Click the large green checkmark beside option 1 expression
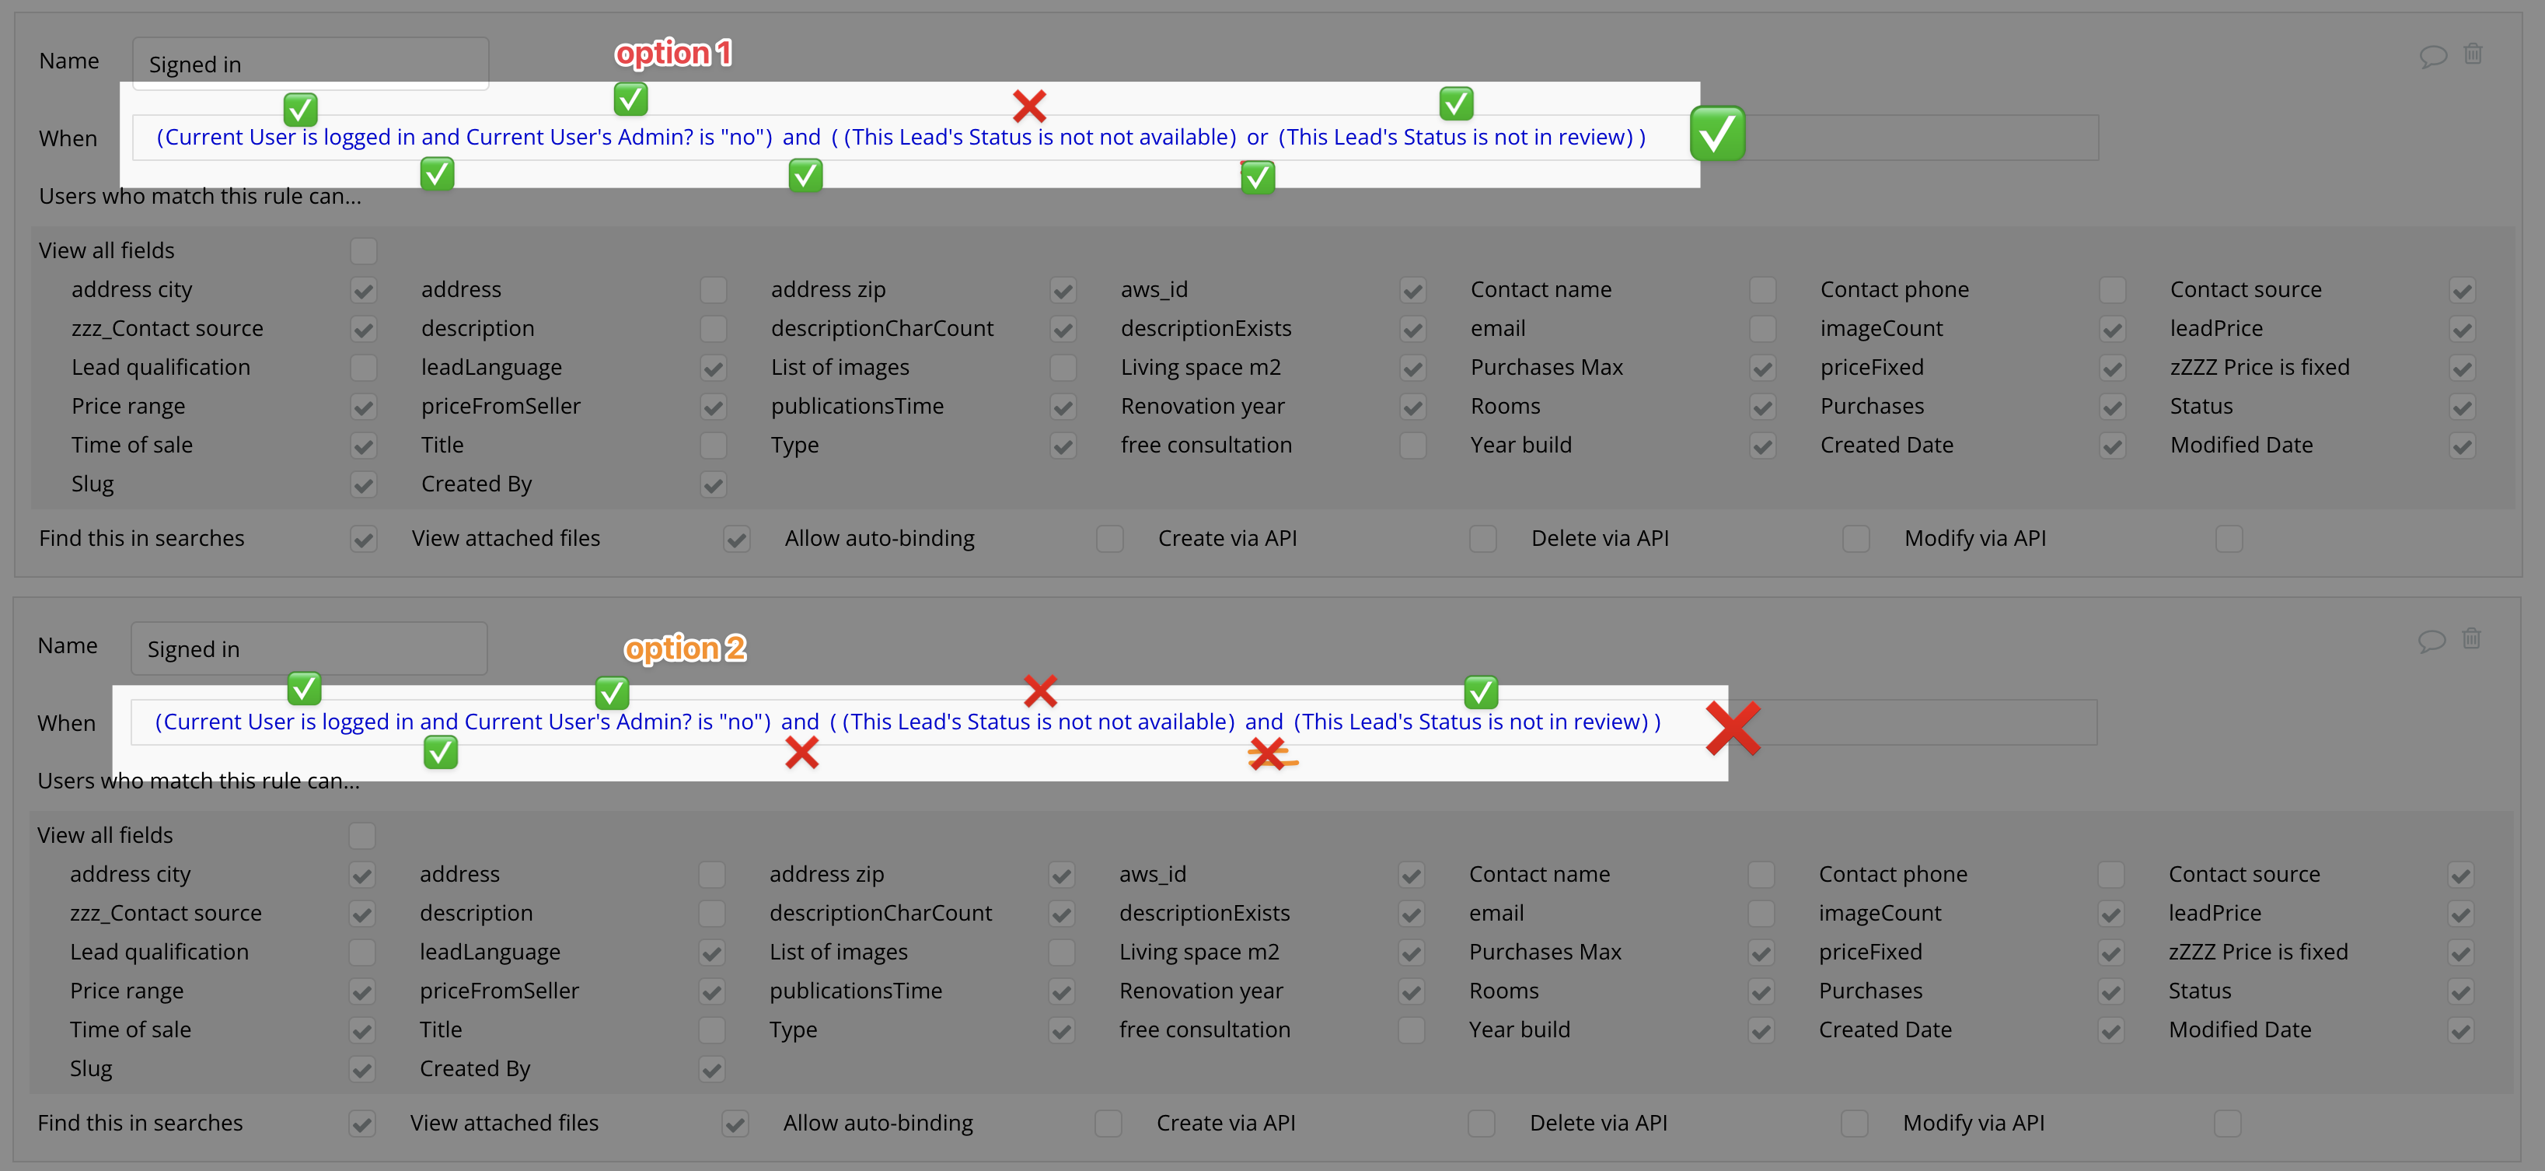 [x=1717, y=134]
